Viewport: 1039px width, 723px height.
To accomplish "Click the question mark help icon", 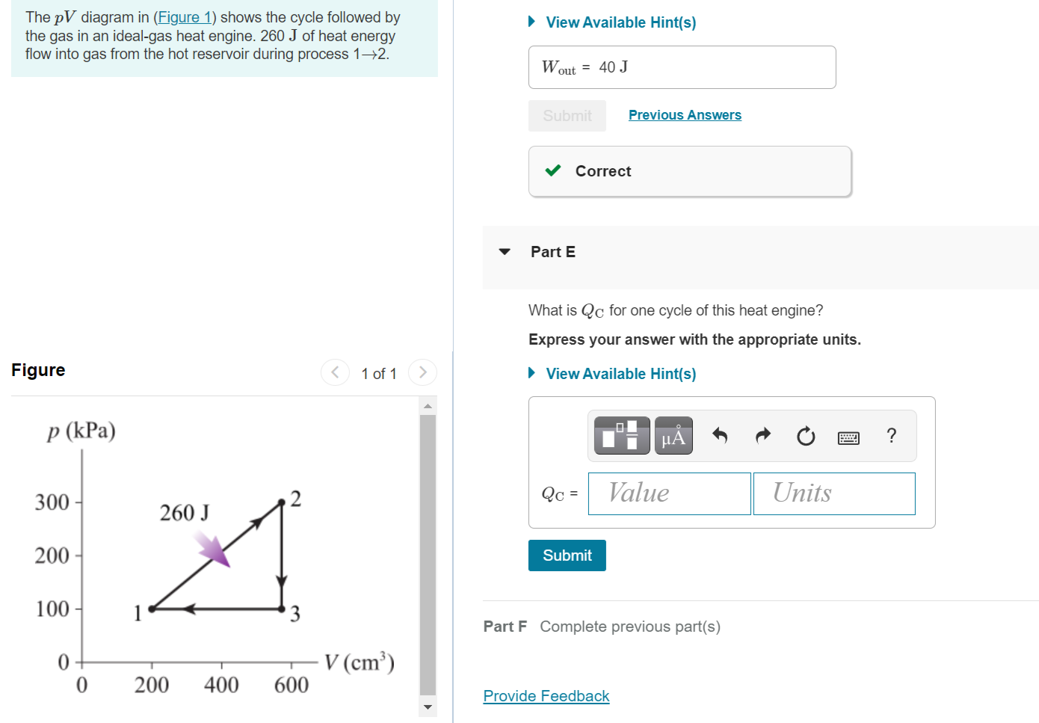I will click(x=891, y=435).
